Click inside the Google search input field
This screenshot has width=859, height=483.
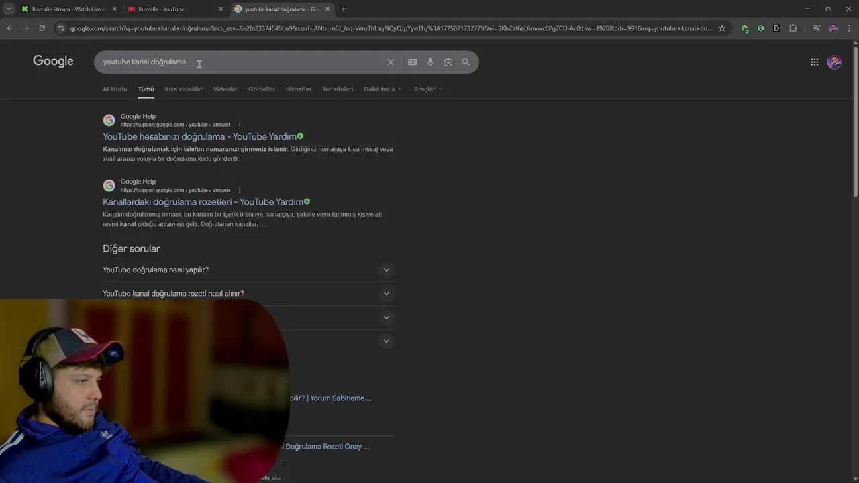tap(242, 62)
